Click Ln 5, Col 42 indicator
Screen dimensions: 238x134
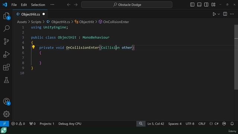pyautogui.click(x=156, y=124)
